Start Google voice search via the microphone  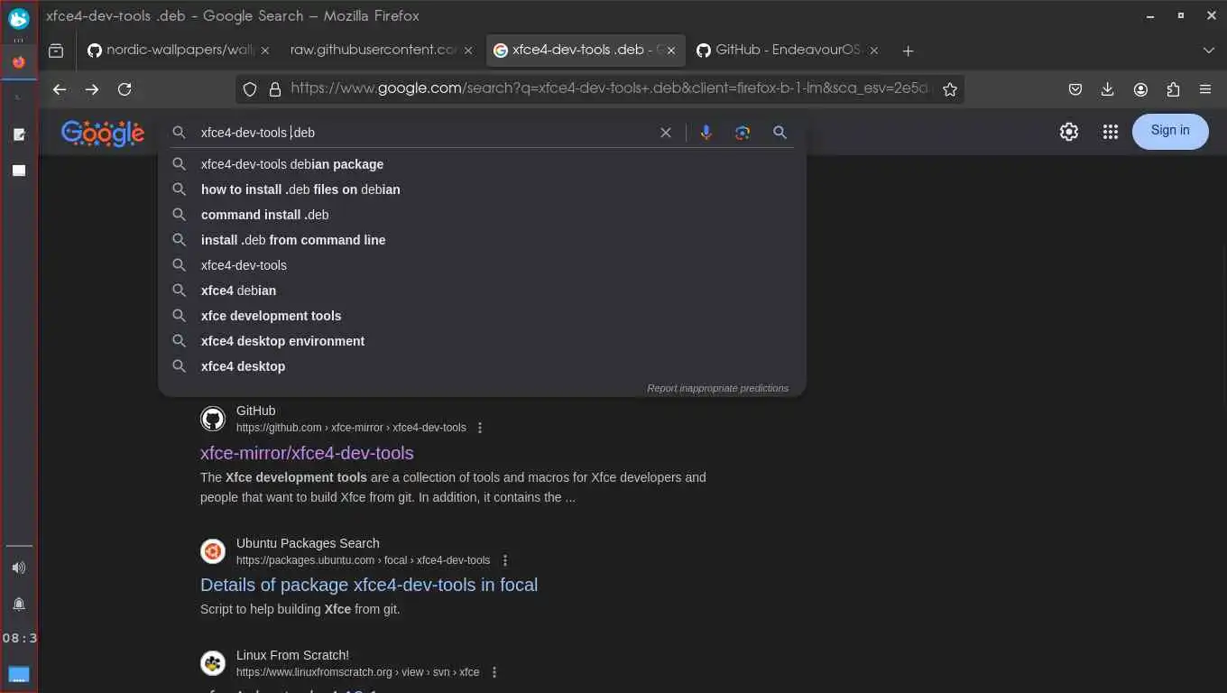[x=706, y=133]
